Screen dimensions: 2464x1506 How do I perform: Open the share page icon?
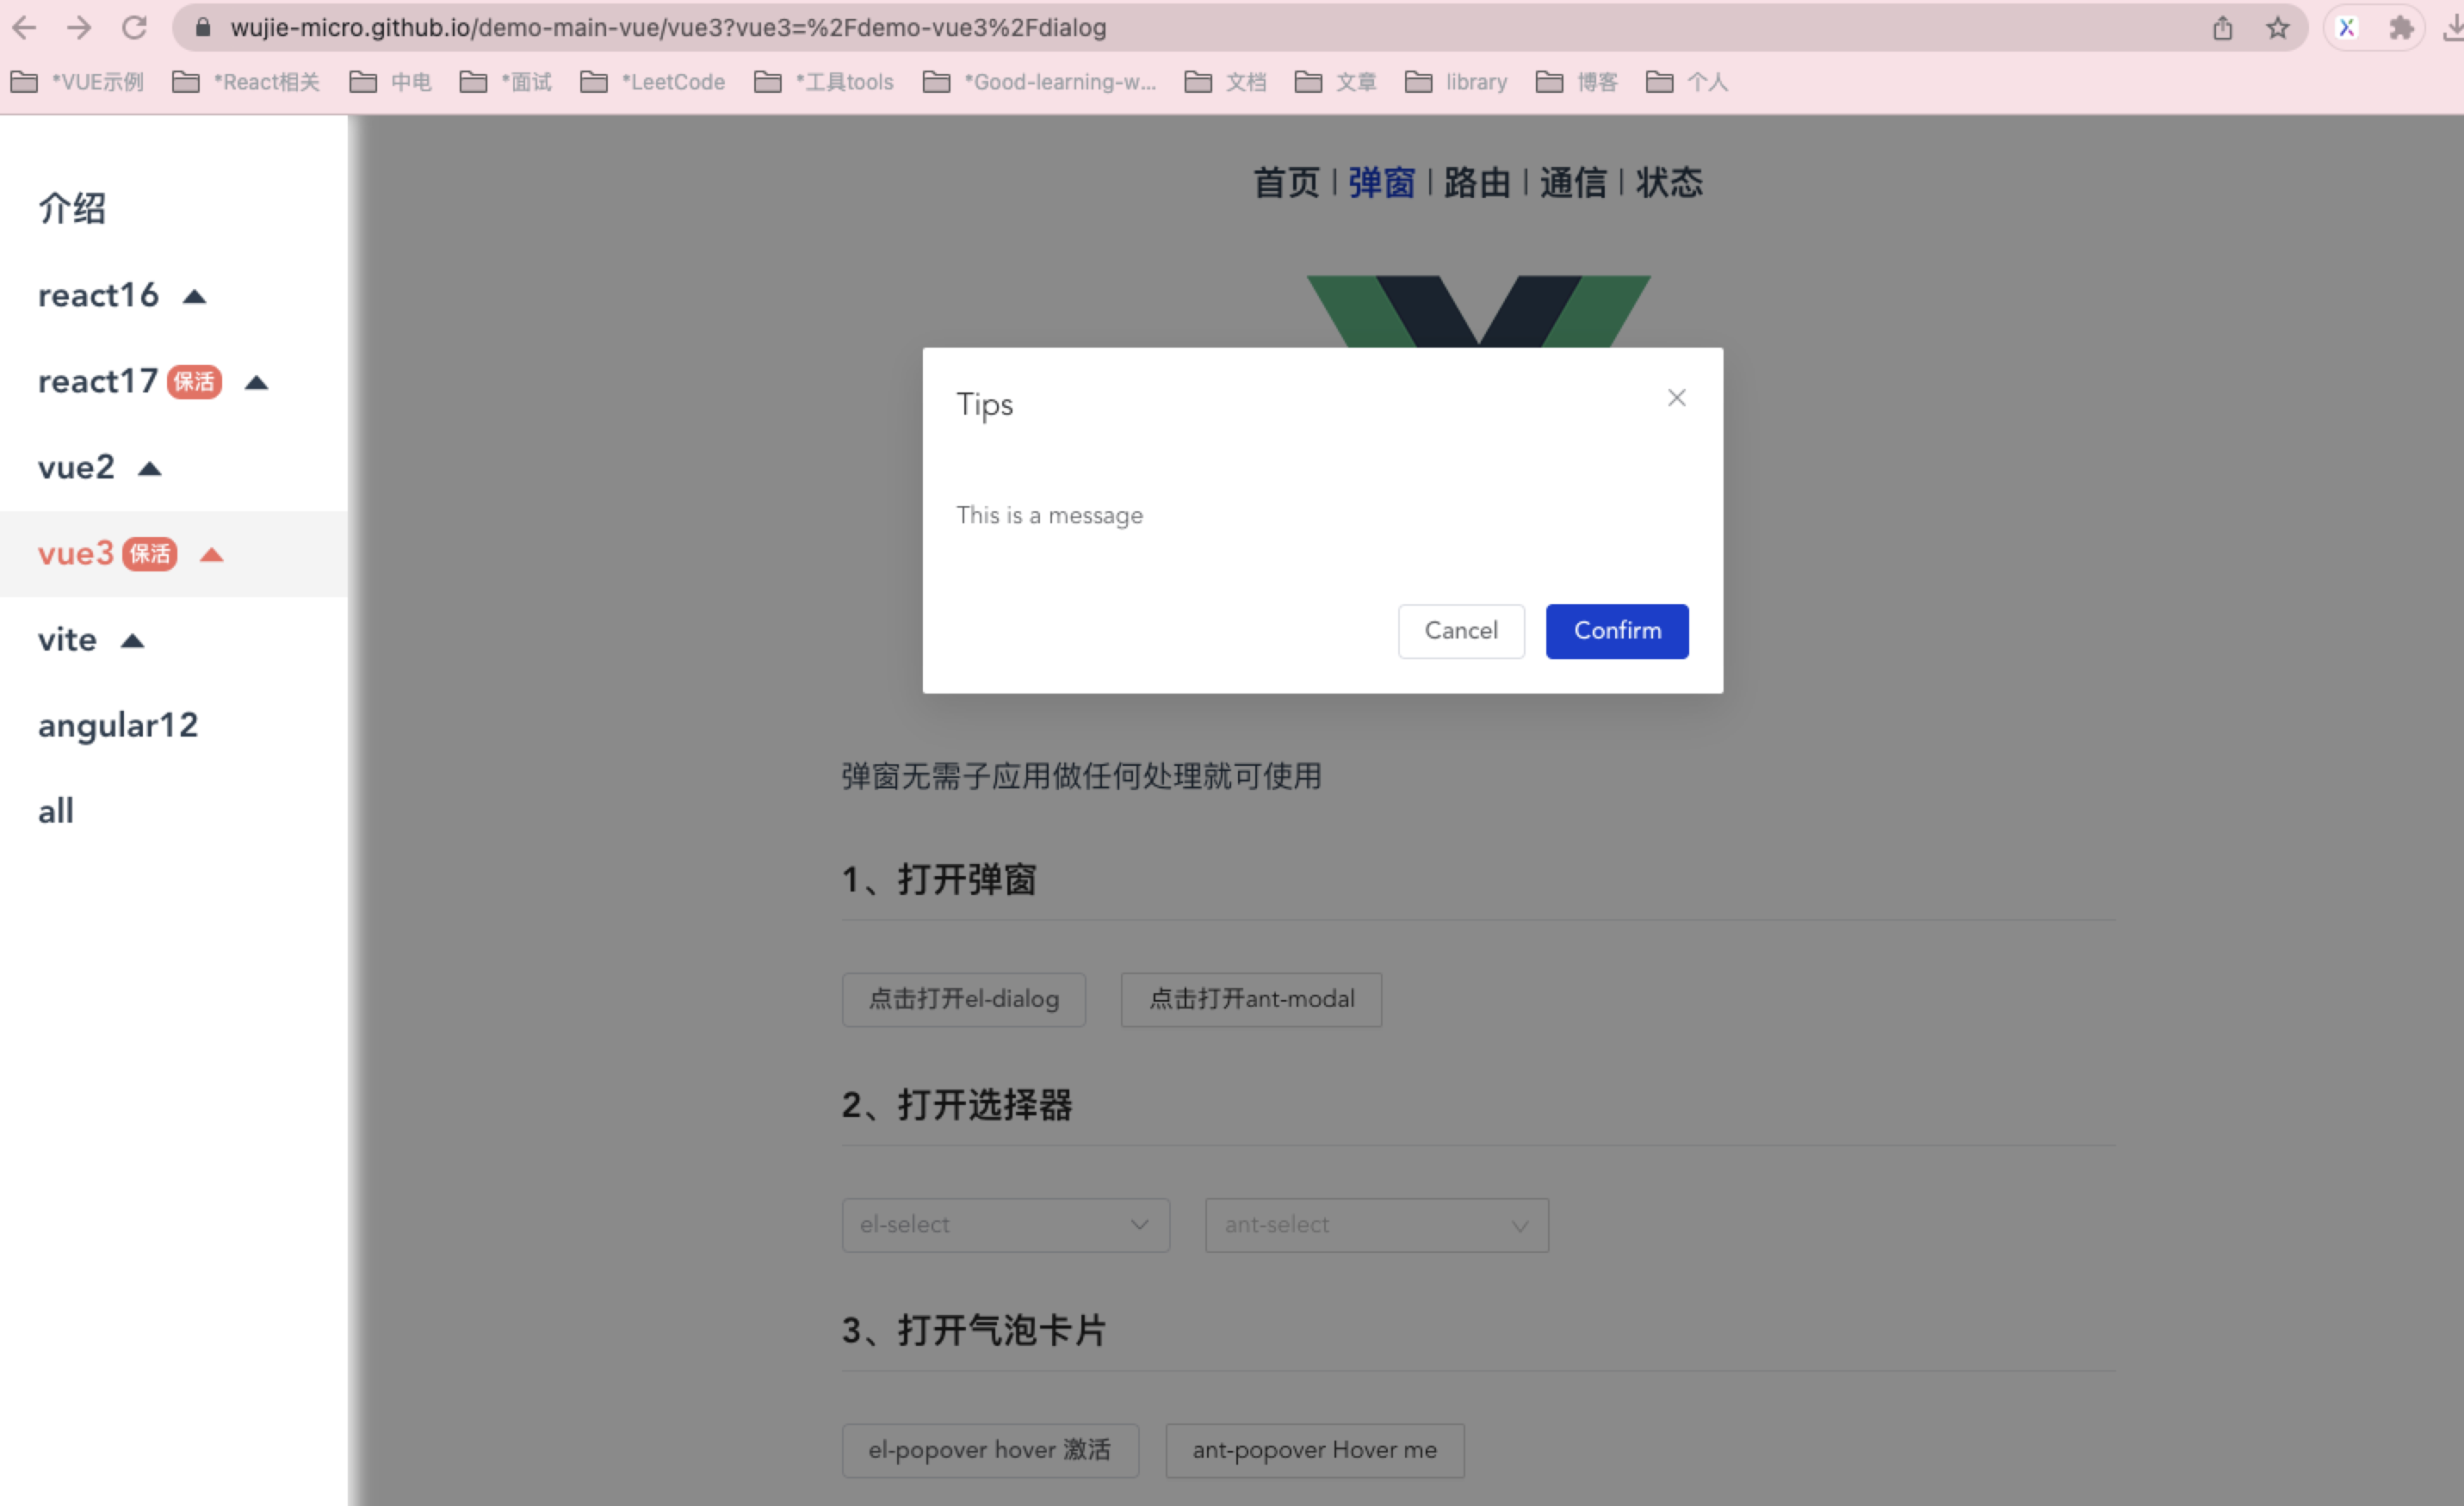click(2222, 27)
